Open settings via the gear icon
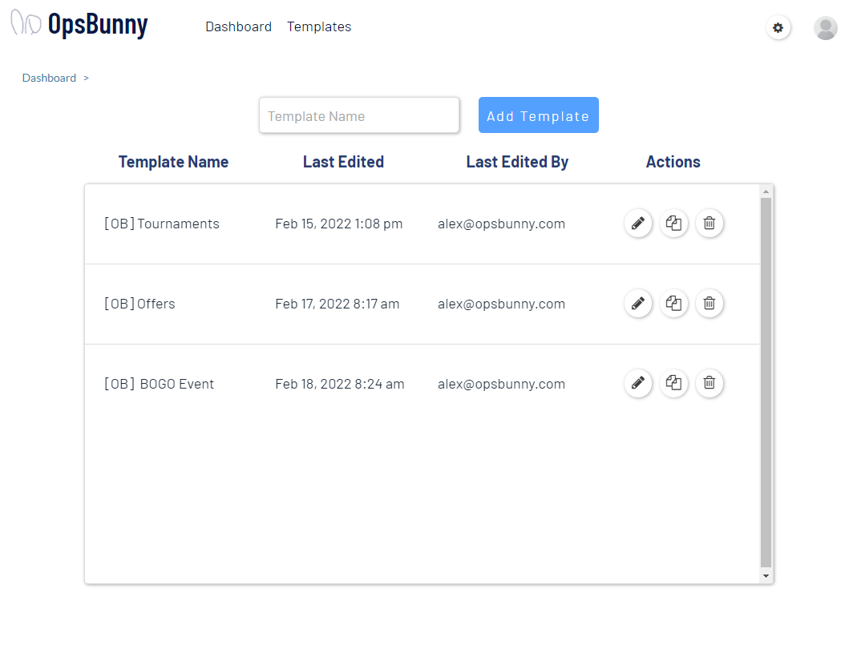This screenshot has height=653, width=849. pos(778,27)
